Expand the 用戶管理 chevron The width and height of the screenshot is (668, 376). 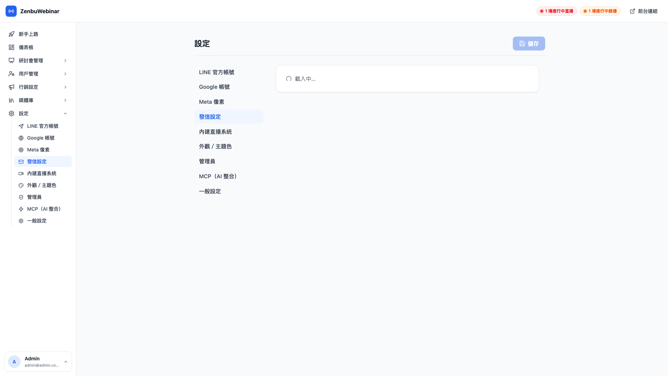65,74
